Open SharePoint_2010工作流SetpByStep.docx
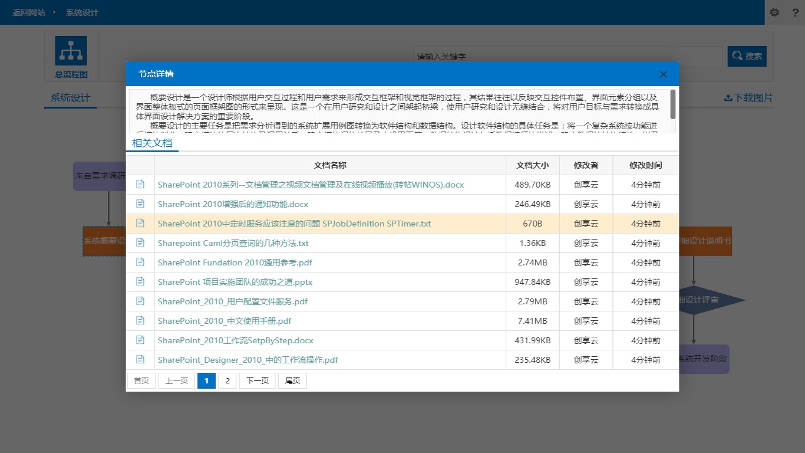The height and width of the screenshot is (453, 805). click(x=235, y=340)
